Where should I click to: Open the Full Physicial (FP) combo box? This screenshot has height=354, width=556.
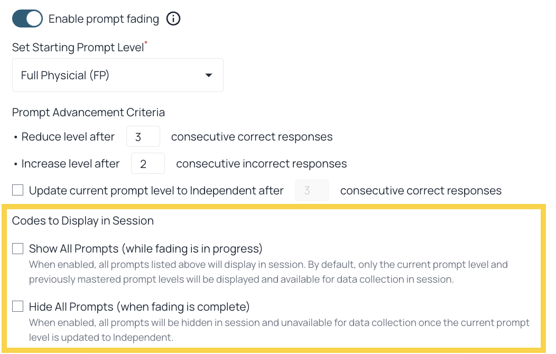[118, 75]
